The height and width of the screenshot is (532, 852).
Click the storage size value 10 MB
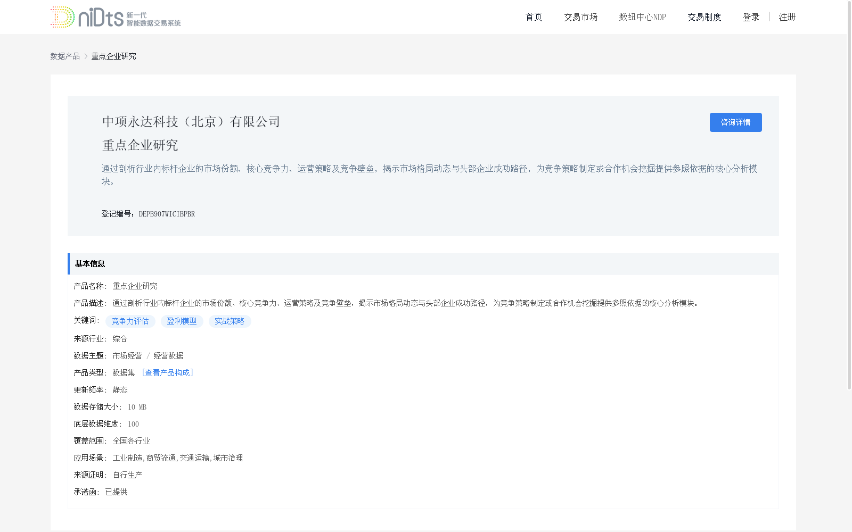[137, 407]
